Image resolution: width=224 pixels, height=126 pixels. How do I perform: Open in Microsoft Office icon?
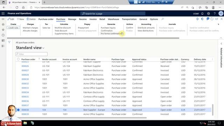202,19
